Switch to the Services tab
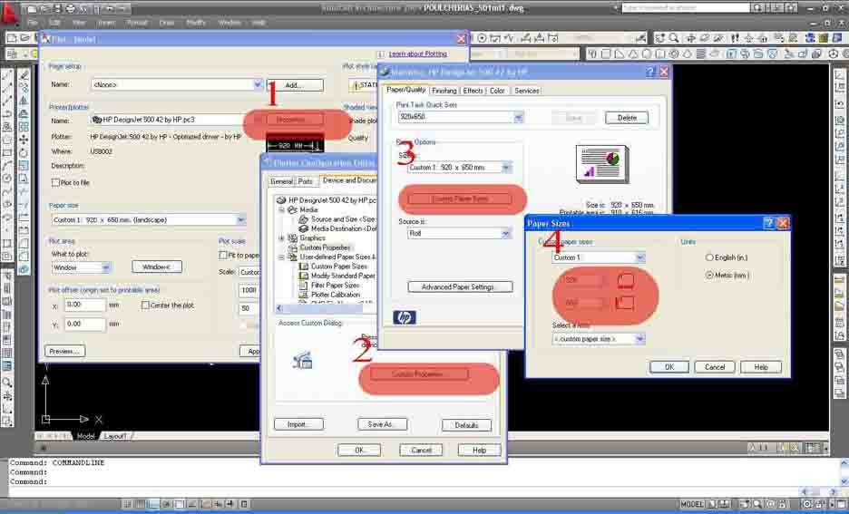Viewport: 849px width, 514px height. click(526, 91)
